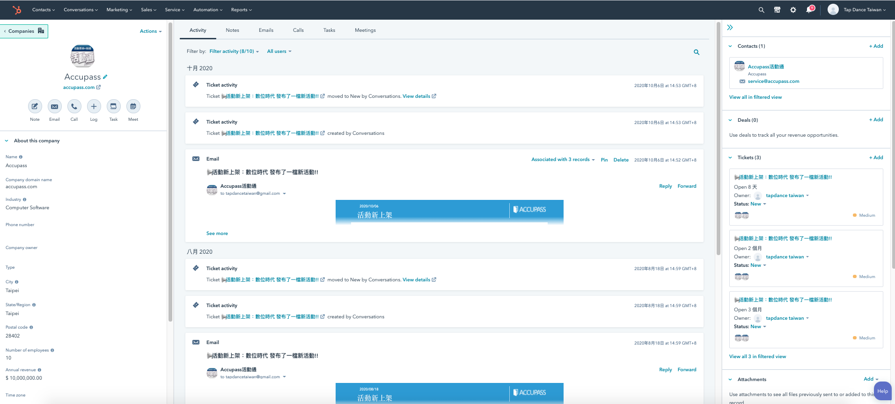895x404 pixels.
Task: Collapse the Tickets (3) section
Action: point(730,157)
